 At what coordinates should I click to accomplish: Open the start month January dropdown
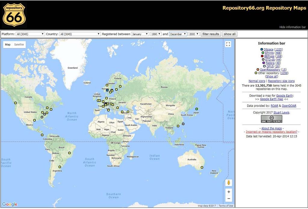(x=140, y=34)
